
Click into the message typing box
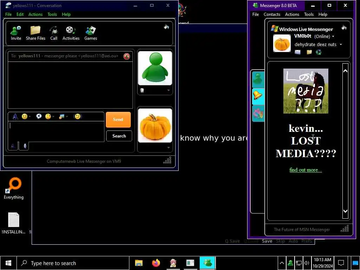coord(56,131)
